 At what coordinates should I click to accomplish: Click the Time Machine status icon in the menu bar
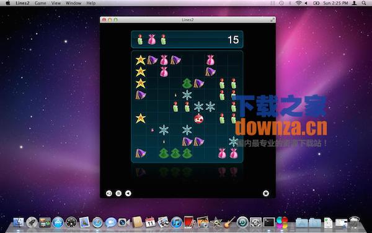point(281,3)
